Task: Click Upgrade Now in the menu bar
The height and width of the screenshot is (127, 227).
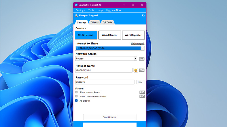Action: [113, 10]
